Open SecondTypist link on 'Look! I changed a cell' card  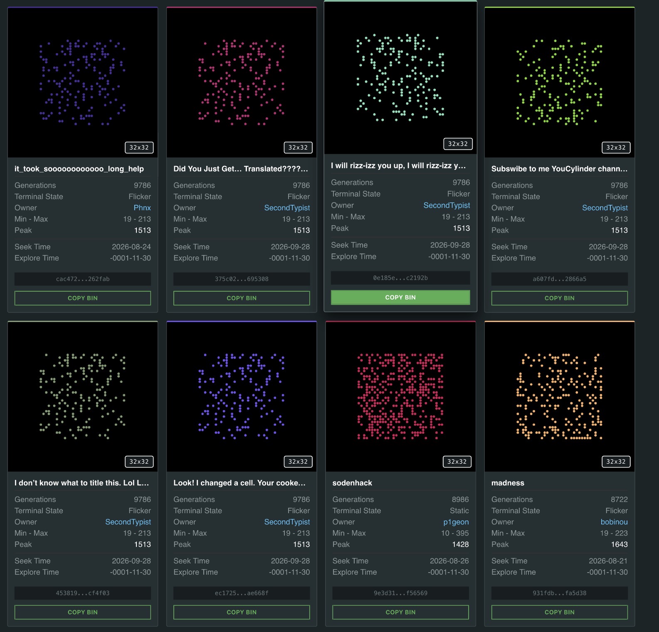click(x=287, y=522)
